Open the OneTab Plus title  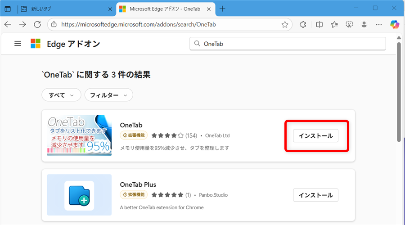coord(138,184)
